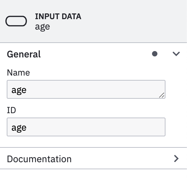The width and height of the screenshot is (187, 178).
Task: Click the INPUT DATA header title
Action: pyautogui.click(x=58, y=16)
